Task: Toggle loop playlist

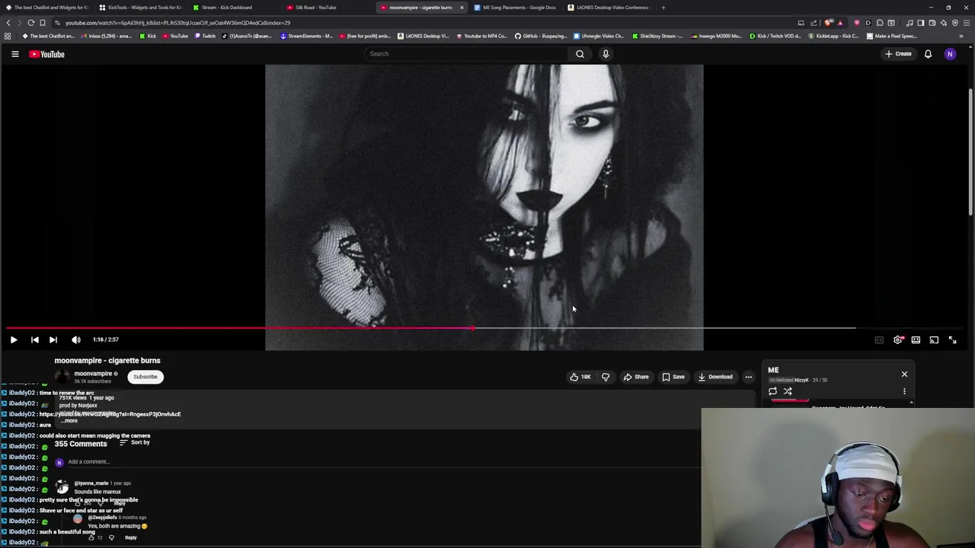Action: coord(772,391)
